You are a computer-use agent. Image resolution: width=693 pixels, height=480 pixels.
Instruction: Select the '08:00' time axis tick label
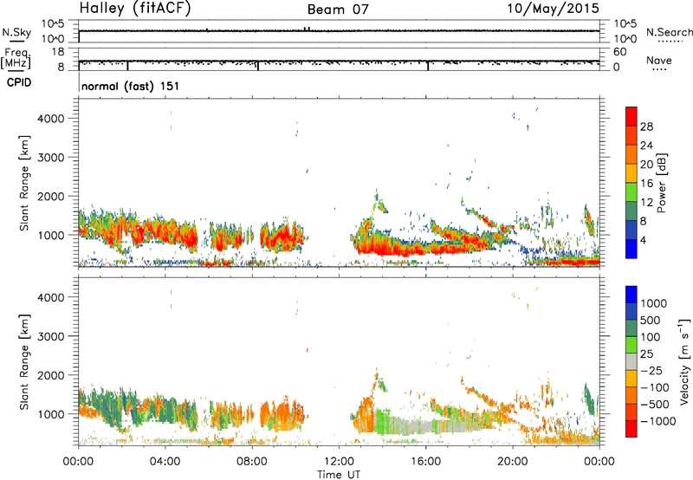click(252, 462)
